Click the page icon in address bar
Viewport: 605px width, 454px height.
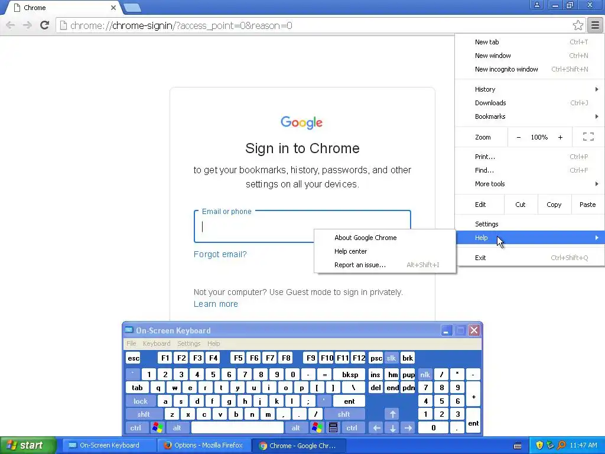pyautogui.click(x=63, y=25)
